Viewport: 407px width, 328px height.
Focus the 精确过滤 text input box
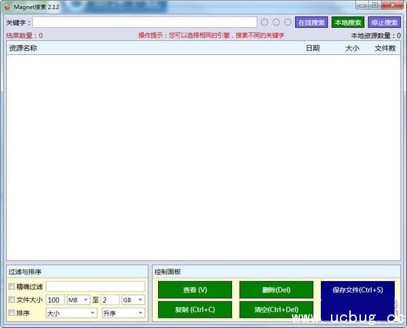click(95, 287)
